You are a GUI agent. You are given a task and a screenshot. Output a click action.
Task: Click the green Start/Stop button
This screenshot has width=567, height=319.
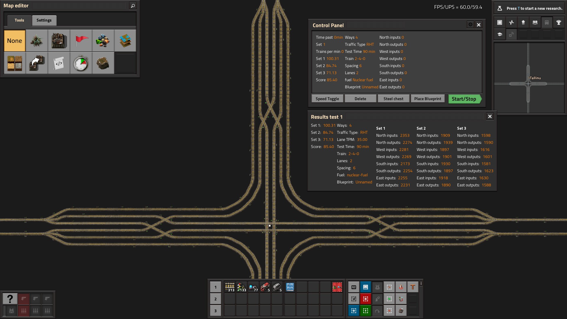click(465, 99)
